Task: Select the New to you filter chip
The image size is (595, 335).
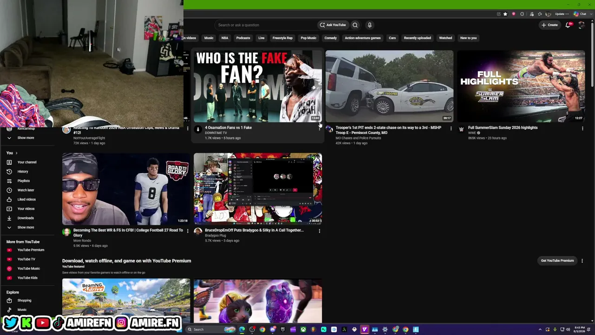Action: coord(469,38)
